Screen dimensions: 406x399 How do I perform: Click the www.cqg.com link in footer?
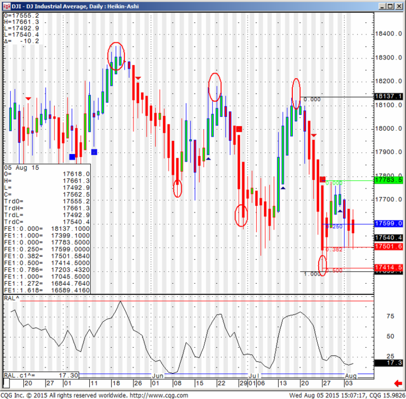tap(159, 395)
